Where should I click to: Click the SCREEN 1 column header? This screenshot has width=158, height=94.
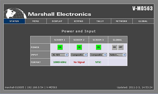coord(60,40)
